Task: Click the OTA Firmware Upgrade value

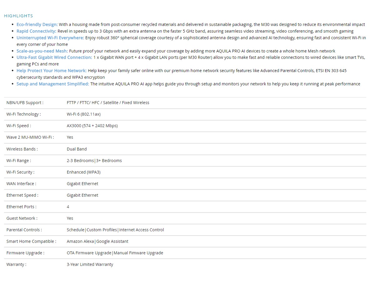Action: click(x=89, y=253)
